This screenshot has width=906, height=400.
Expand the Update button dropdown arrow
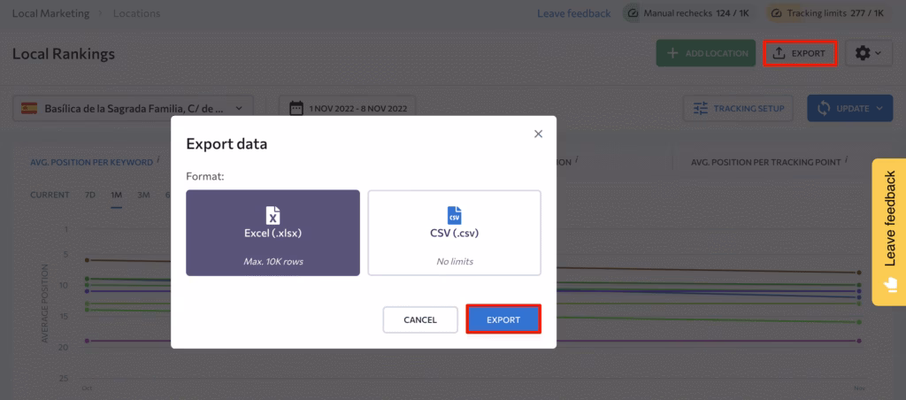[x=882, y=108]
